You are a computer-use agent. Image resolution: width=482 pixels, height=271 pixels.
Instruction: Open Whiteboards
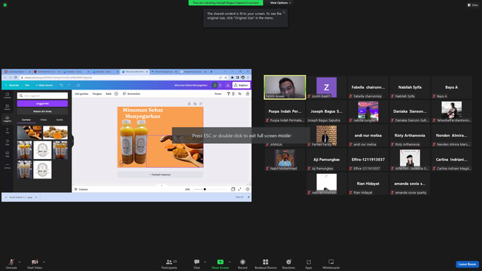coord(331,263)
